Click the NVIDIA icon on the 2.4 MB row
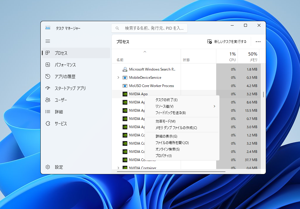 (x=125, y=152)
